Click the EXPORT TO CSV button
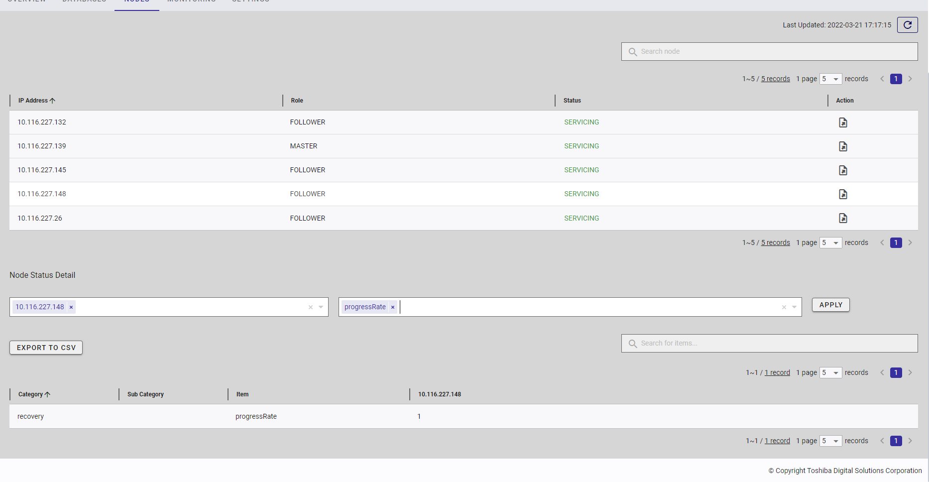929x482 pixels. click(46, 348)
